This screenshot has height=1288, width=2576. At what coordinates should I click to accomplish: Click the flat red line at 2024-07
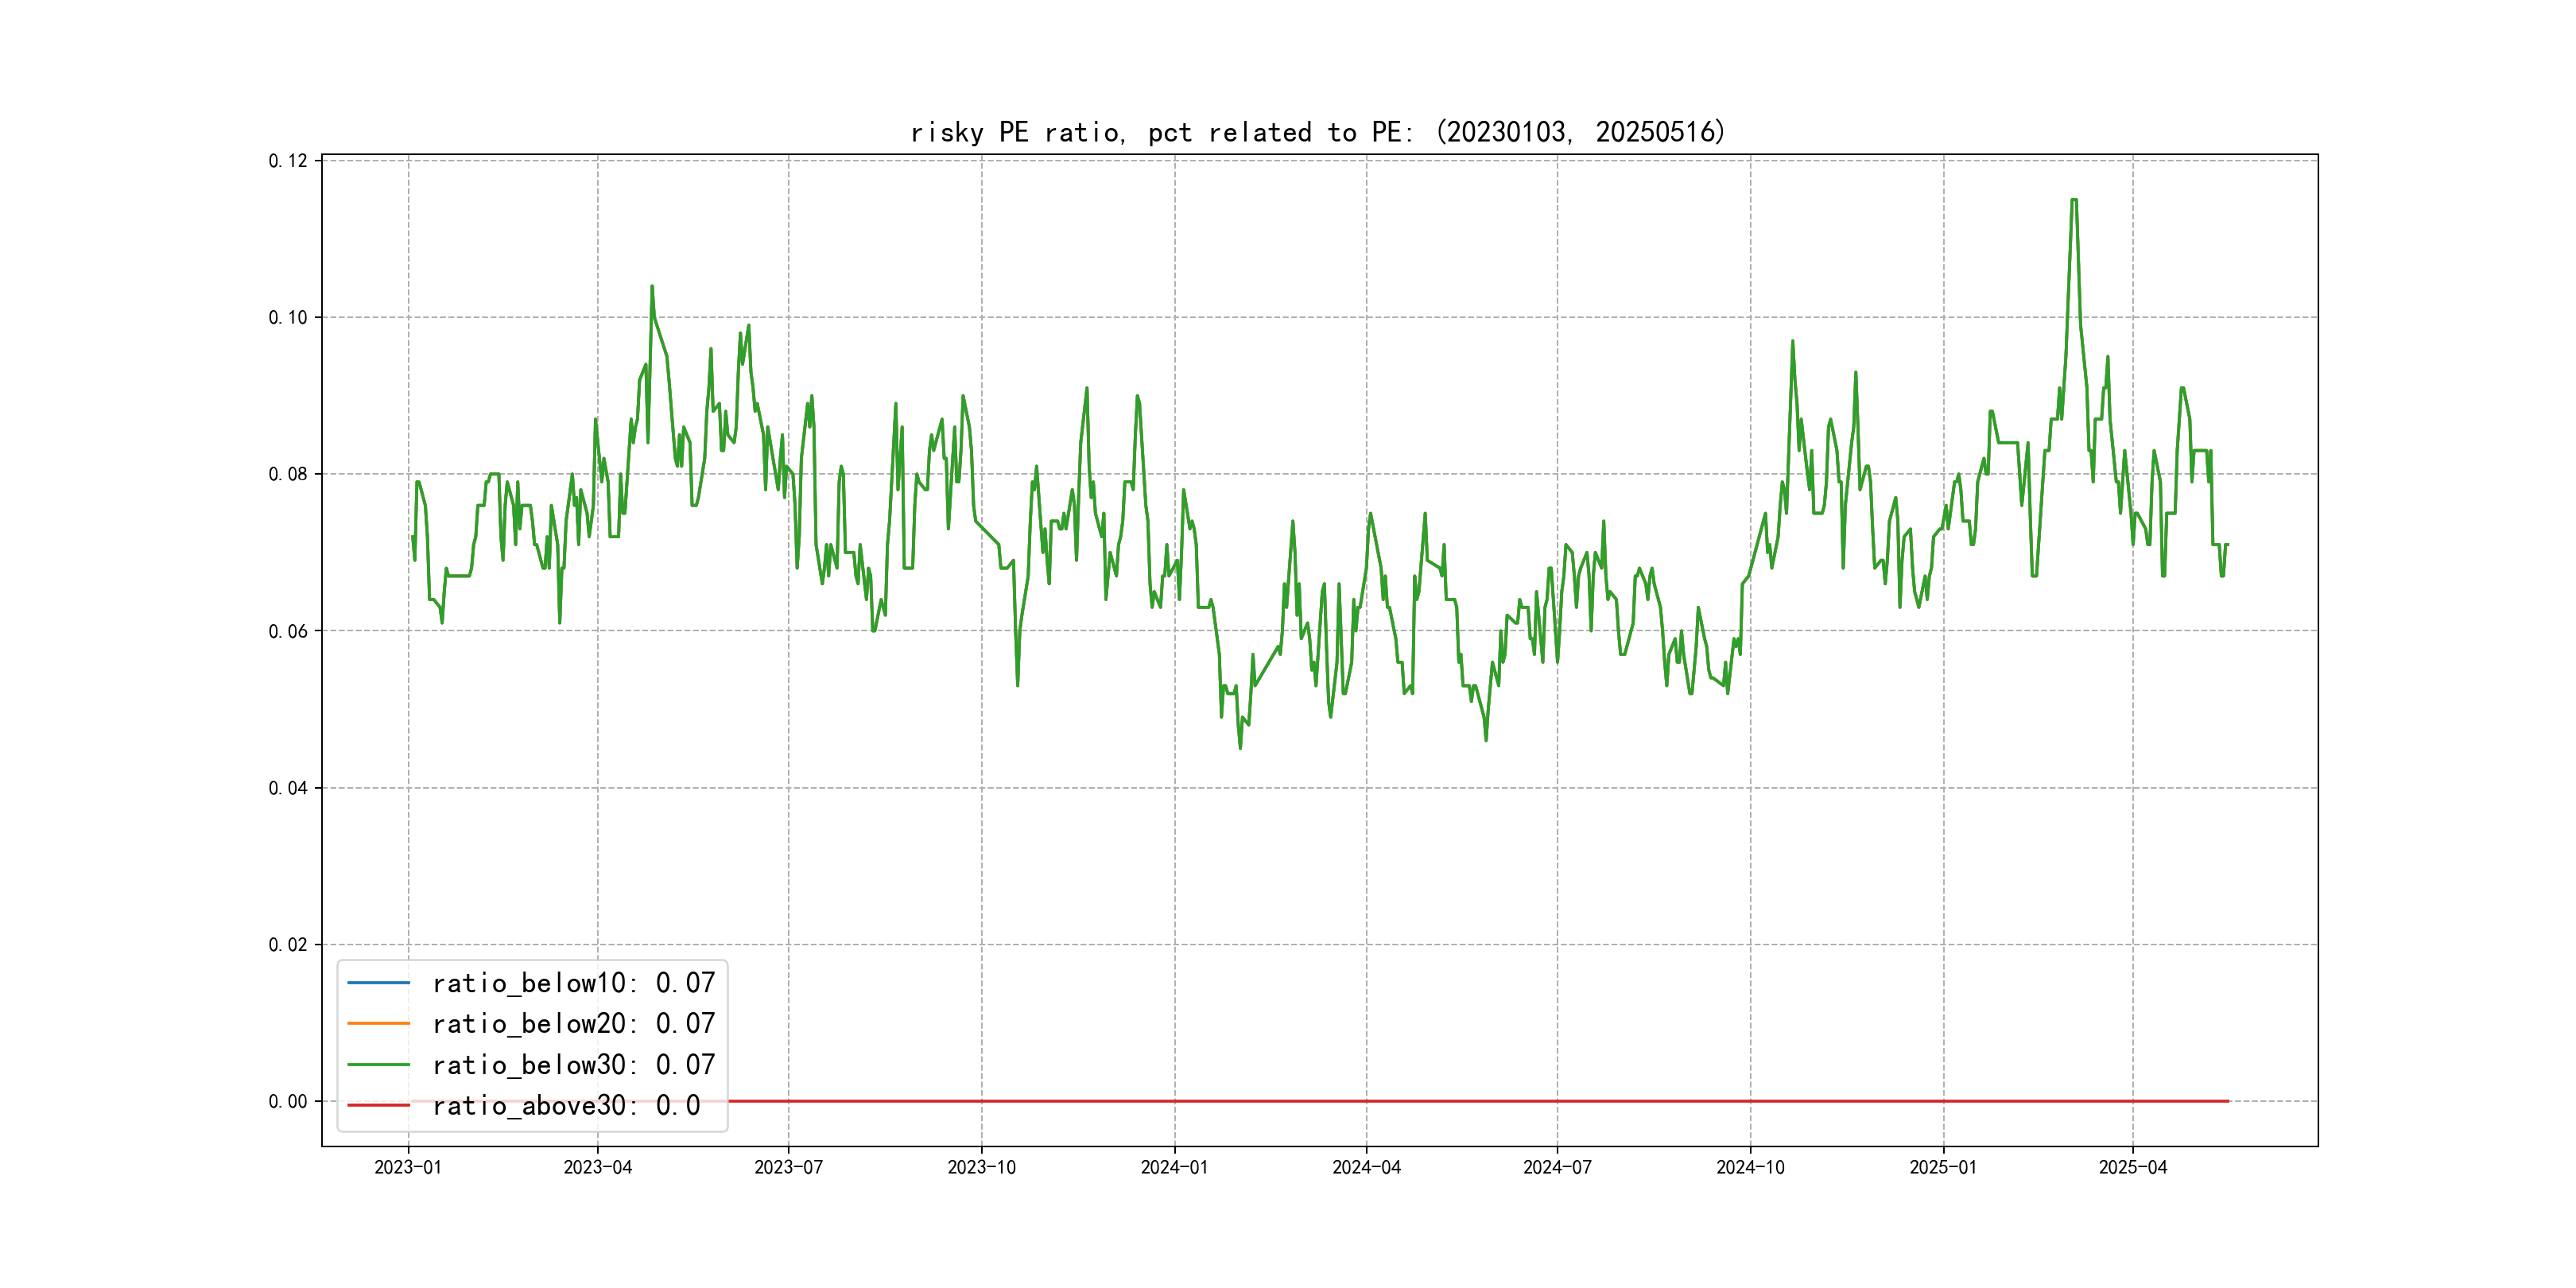pyautogui.click(x=1557, y=1101)
